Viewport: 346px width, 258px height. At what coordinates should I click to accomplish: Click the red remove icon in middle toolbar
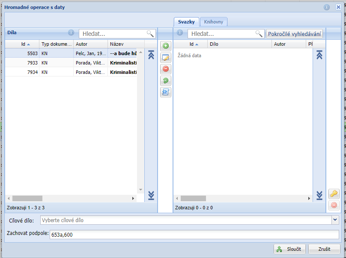pos(165,69)
